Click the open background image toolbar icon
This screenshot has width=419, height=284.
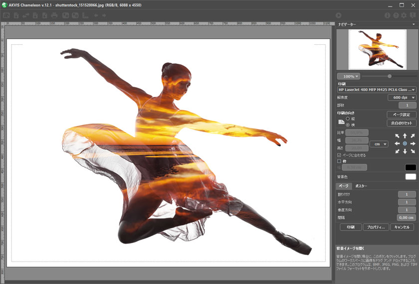pyautogui.click(x=16, y=15)
